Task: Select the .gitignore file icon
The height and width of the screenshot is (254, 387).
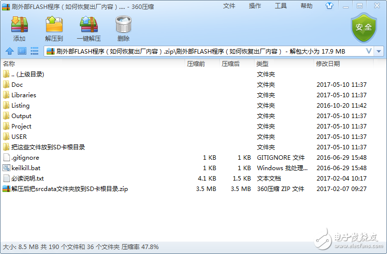Action: point(6,157)
